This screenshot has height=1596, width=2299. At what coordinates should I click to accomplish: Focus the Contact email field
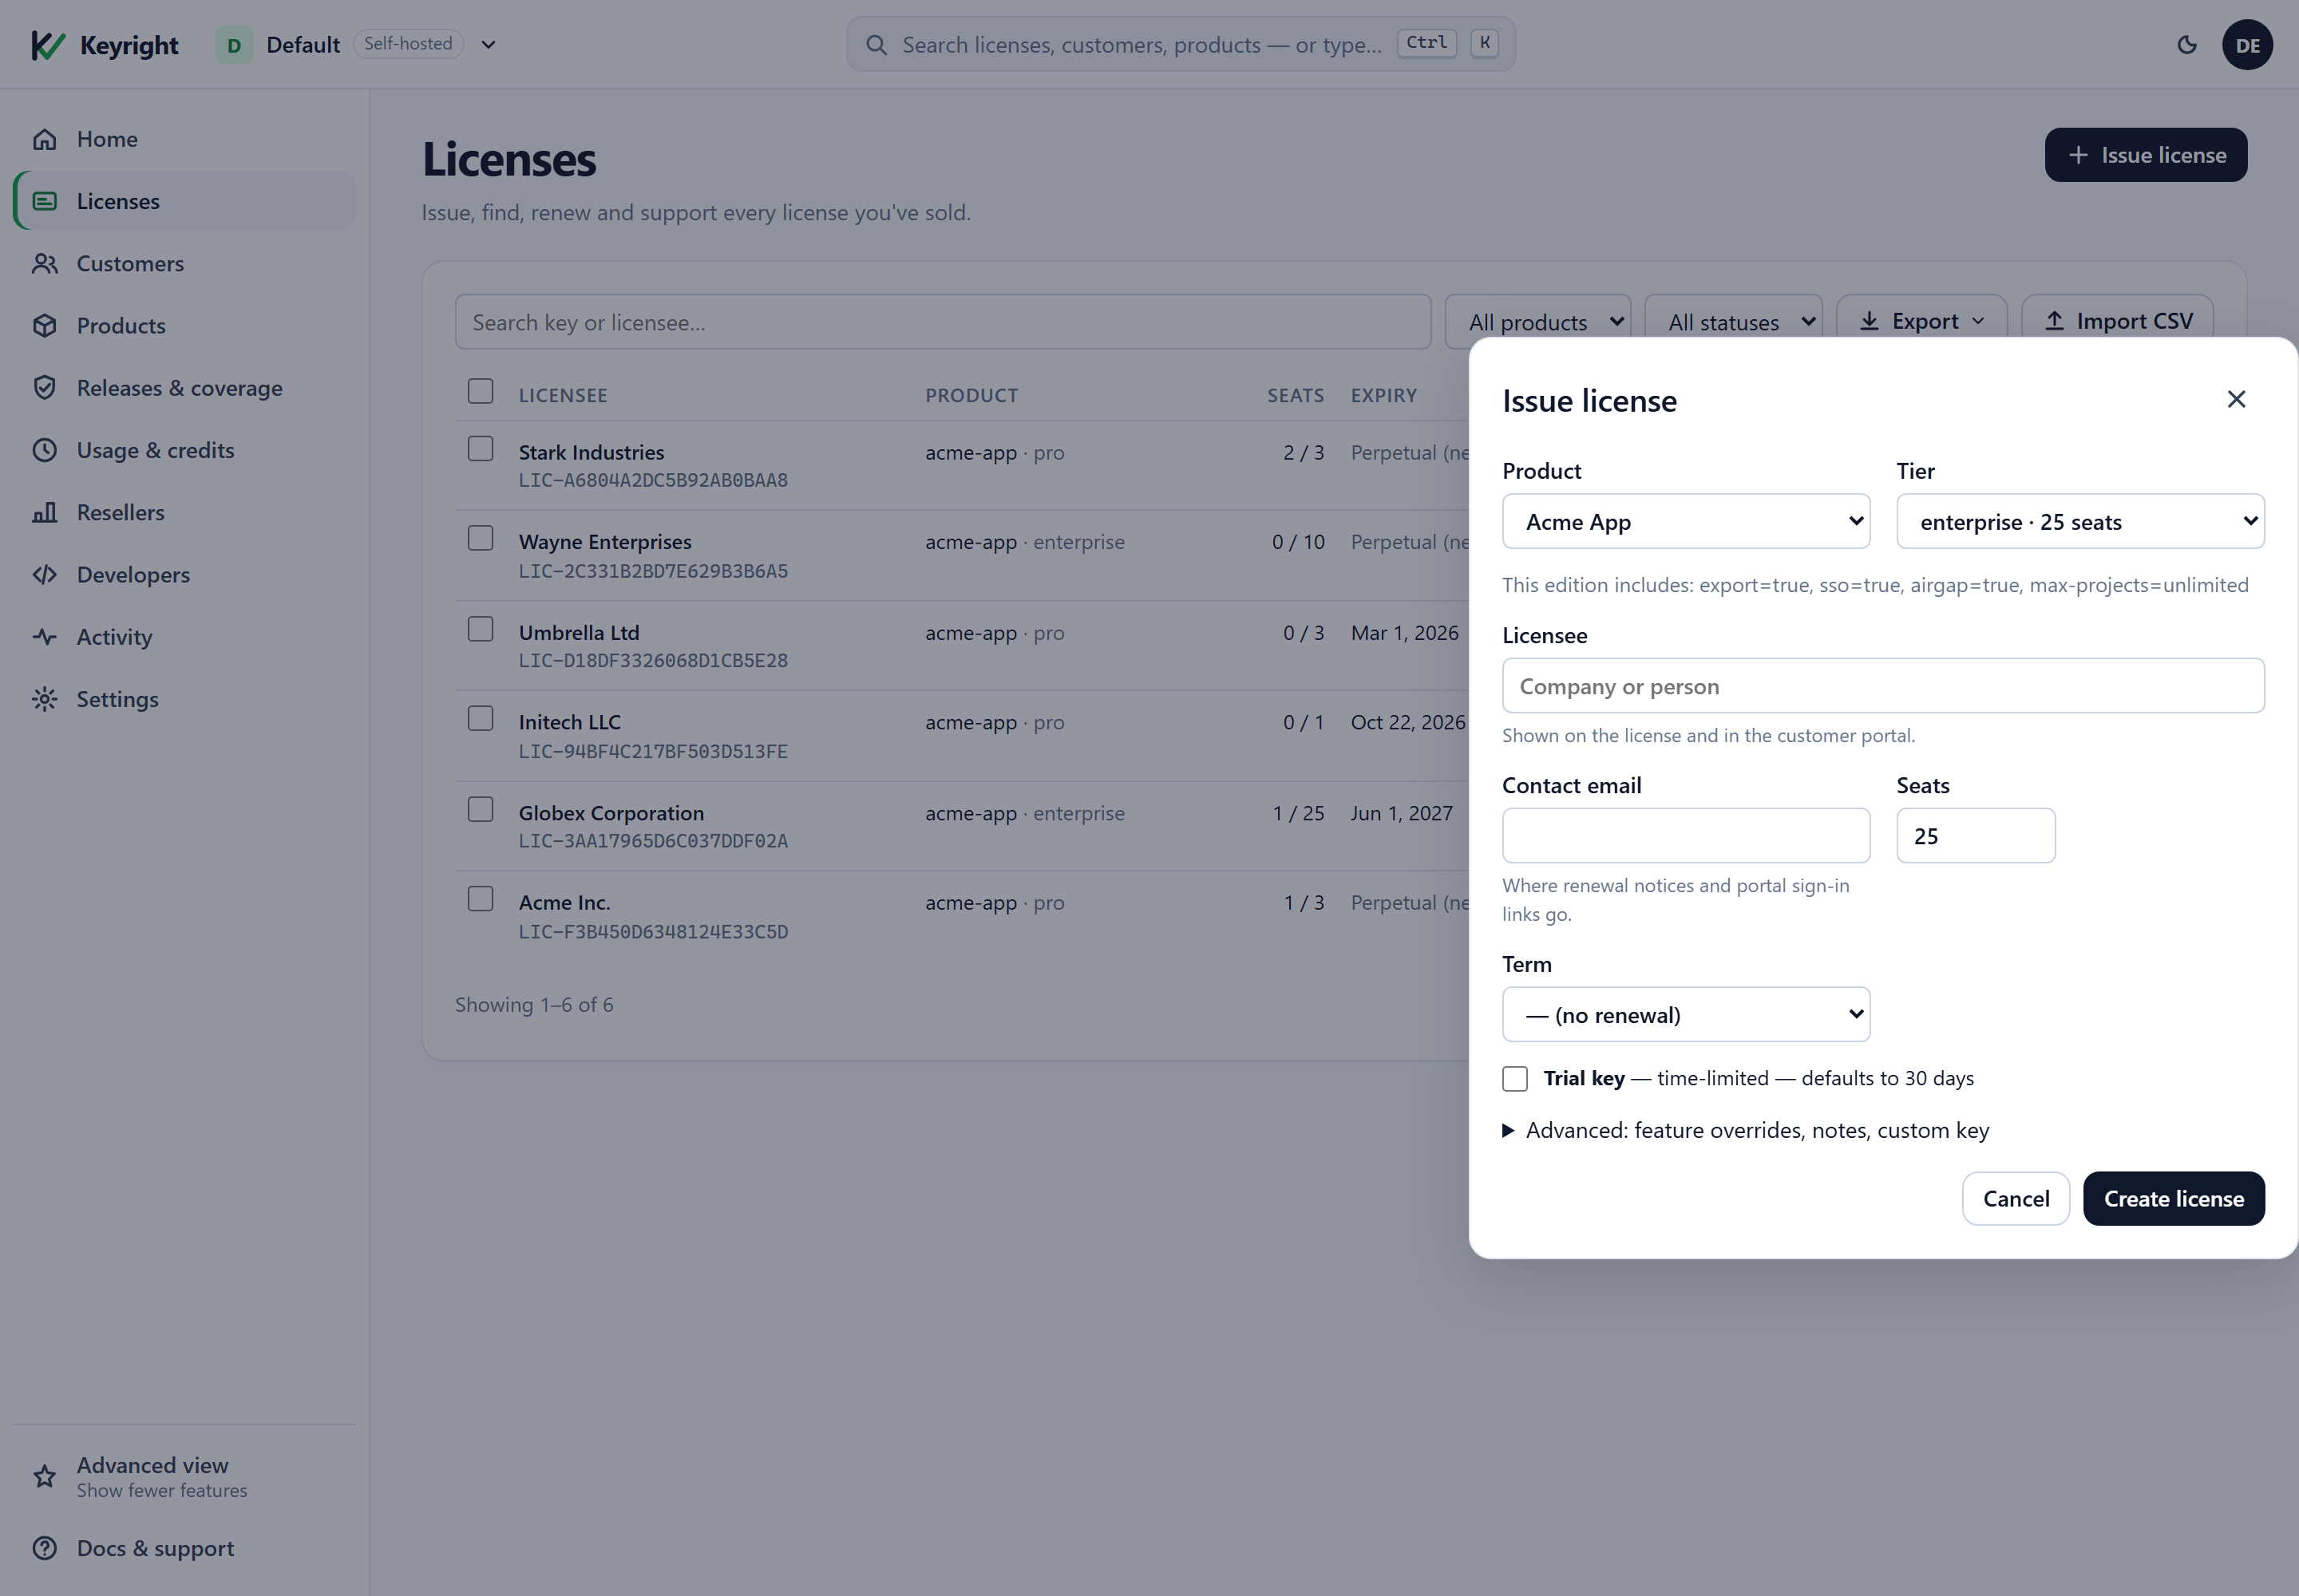click(1686, 836)
